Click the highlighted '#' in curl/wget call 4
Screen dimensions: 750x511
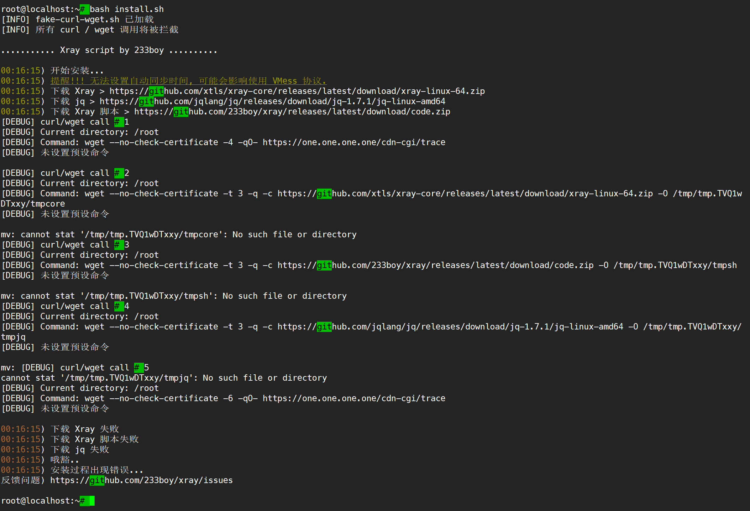point(117,306)
